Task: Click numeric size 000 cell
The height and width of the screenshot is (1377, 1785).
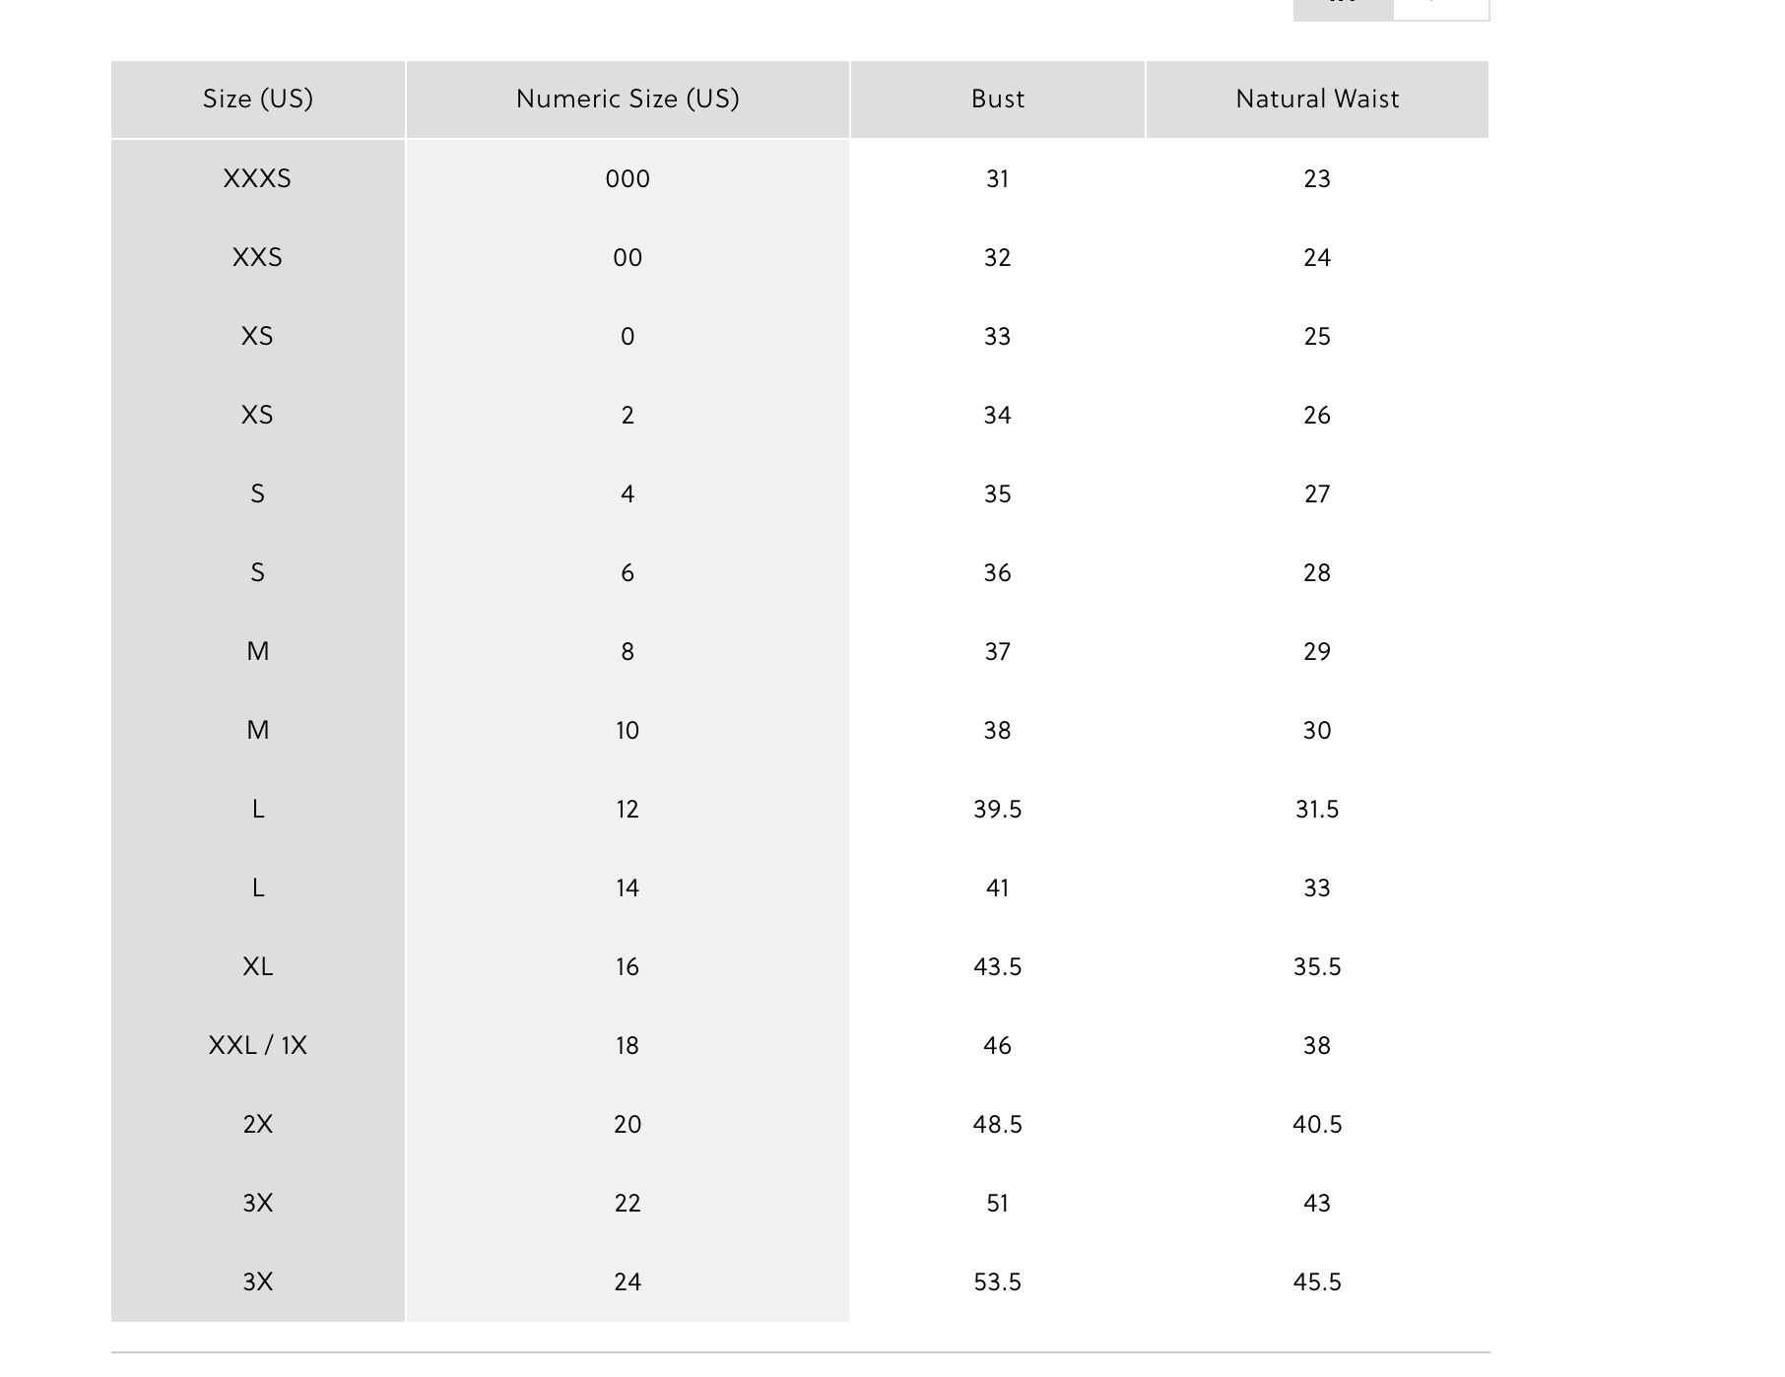Action: [628, 179]
